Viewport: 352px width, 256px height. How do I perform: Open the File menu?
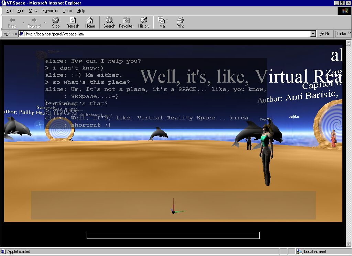coord(9,11)
